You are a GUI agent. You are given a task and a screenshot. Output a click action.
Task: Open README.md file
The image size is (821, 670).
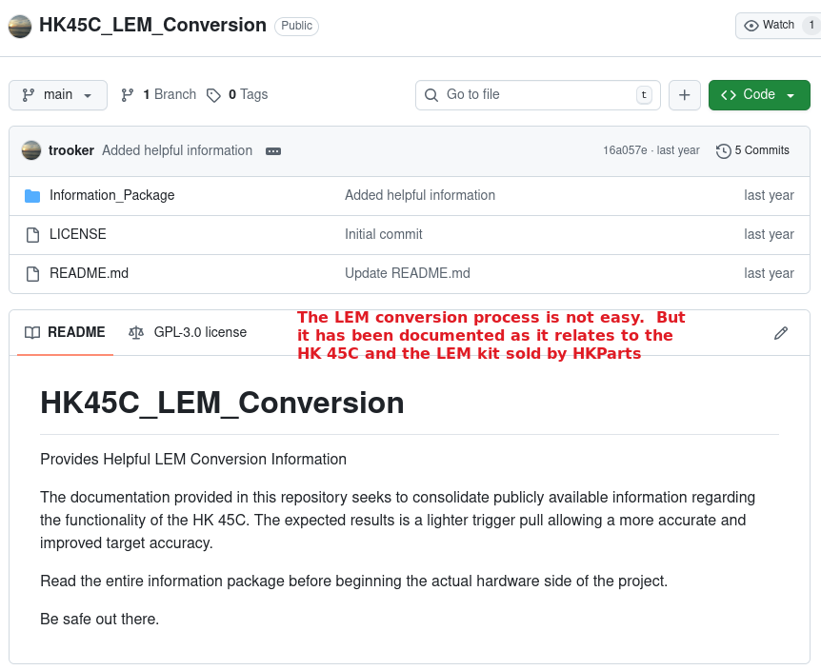coord(89,273)
